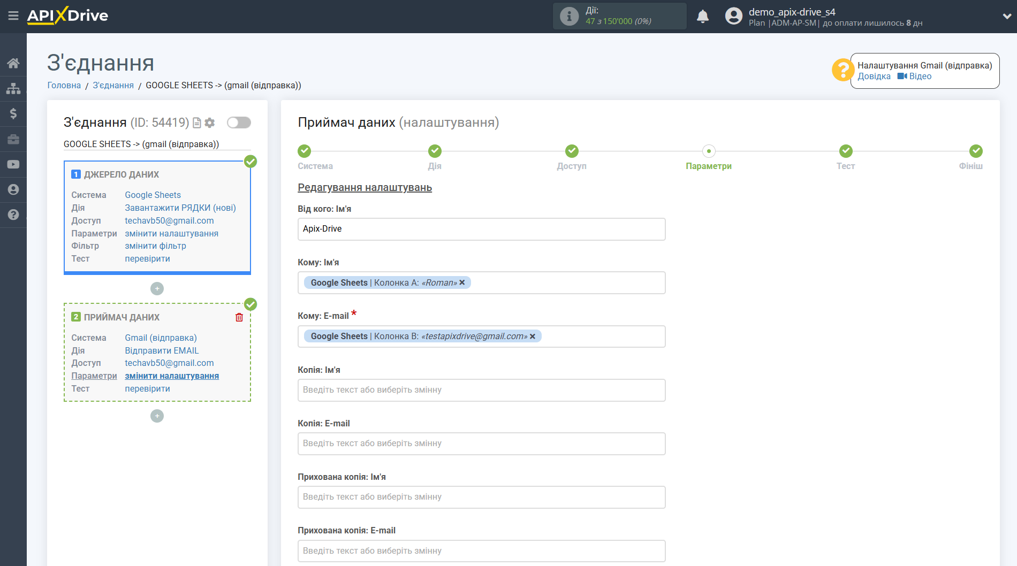Focus the Від кого: Ім'я field
The width and height of the screenshot is (1017, 566).
(x=481, y=229)
